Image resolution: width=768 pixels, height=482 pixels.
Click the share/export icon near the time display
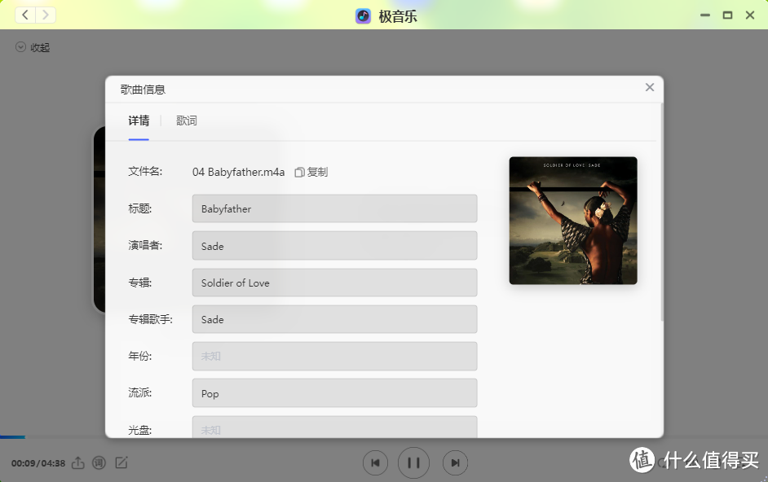click(x=78, y=463)
